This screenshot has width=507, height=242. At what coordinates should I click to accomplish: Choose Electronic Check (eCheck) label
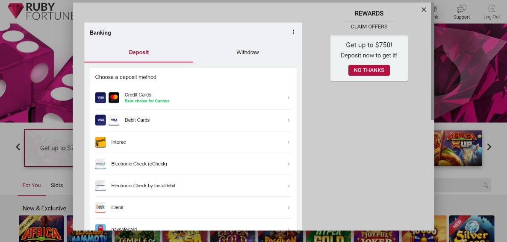pos(139,164)
